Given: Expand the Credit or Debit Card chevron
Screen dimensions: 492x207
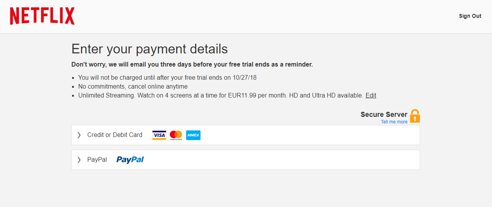Looking at the screenshot, I should (x=79, y=135).
